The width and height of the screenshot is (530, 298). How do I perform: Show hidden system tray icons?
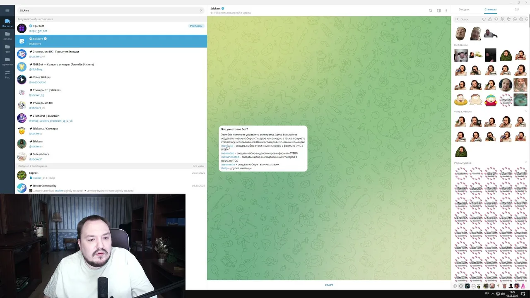(493, 294)
